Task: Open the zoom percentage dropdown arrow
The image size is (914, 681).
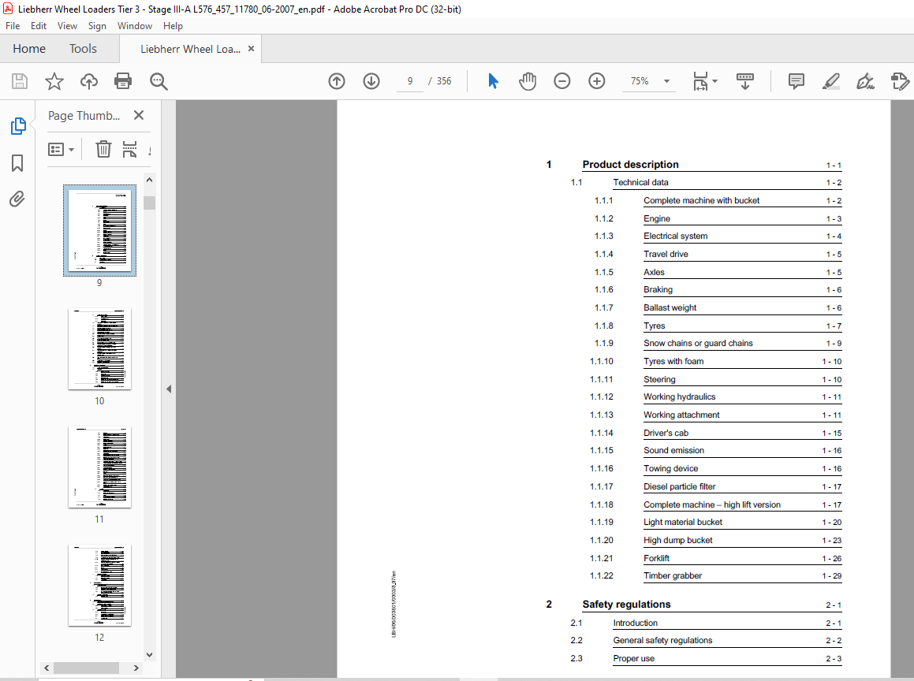Action: tap(667, 81)
